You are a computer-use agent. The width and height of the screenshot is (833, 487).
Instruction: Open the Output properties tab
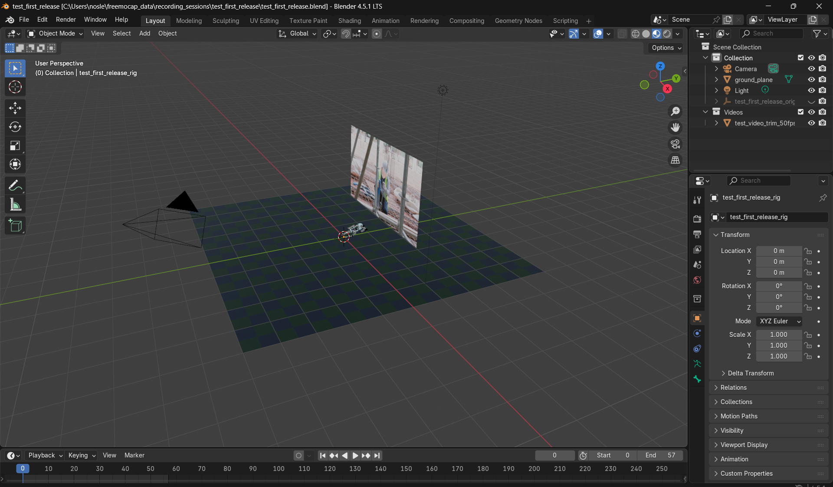point(697,234)
